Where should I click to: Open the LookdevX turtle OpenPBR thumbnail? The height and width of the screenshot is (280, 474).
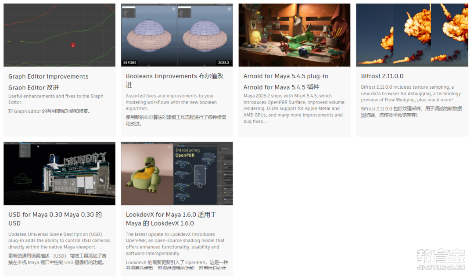click(x=177, y=173)
